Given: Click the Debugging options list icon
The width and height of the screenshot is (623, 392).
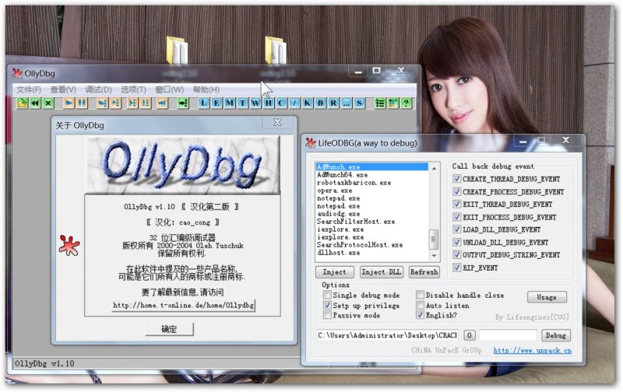Looking at the screenshot, I should click(380, 103).
